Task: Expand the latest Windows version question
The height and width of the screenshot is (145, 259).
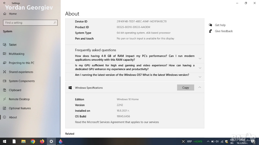Action: click(x=200, y=77)
